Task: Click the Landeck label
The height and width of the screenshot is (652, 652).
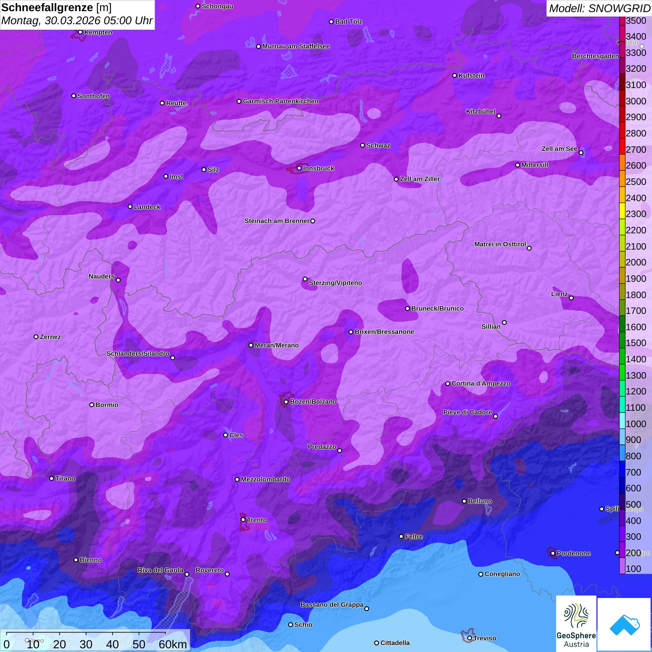Action: pyautogui.click(x=147, y=207)
